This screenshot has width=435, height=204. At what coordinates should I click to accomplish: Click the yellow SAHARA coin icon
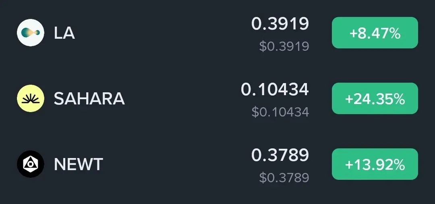point(31,98)
